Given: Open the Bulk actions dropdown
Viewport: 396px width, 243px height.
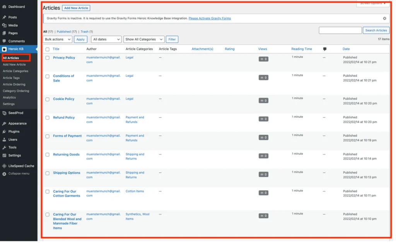Looking at the screenshot, I should pos(58,39).
